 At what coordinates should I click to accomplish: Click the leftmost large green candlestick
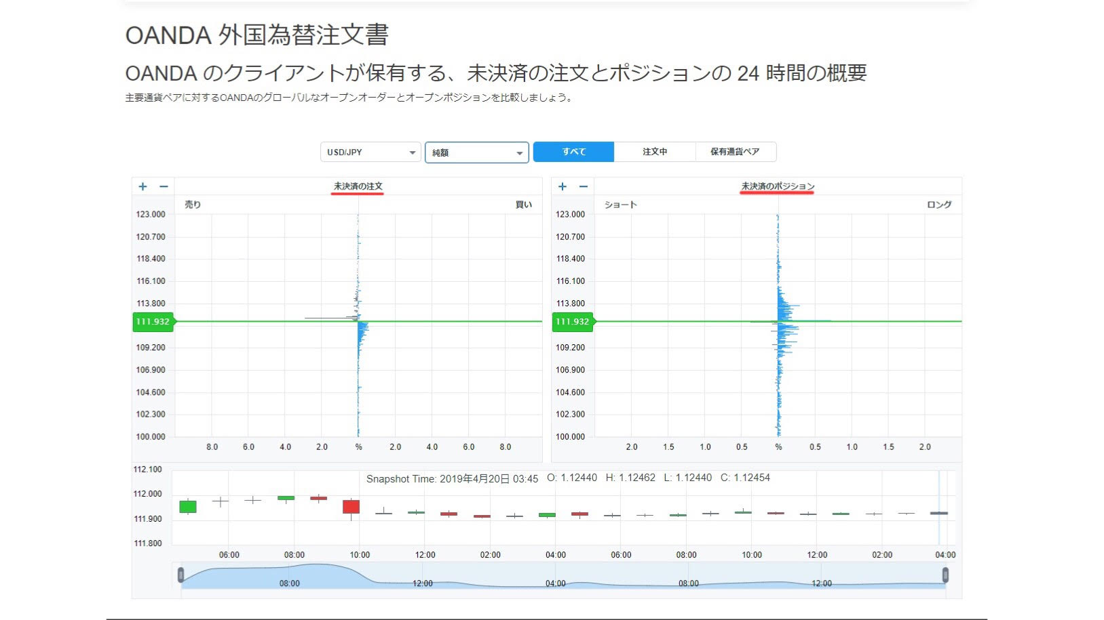pyautogui.click(x=188, y=507)
